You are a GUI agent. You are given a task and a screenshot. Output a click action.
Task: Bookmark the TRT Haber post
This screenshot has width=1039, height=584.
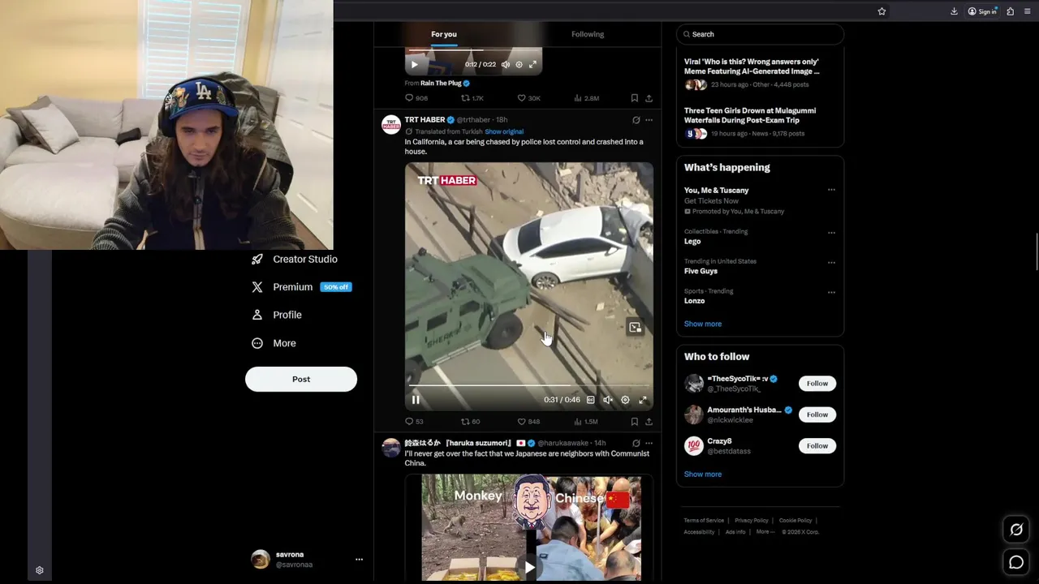tap(635, 422)
